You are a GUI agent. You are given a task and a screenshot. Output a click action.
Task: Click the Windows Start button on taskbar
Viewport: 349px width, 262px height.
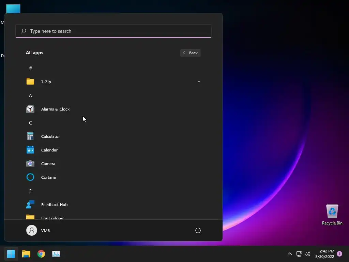tap(11, 254)
